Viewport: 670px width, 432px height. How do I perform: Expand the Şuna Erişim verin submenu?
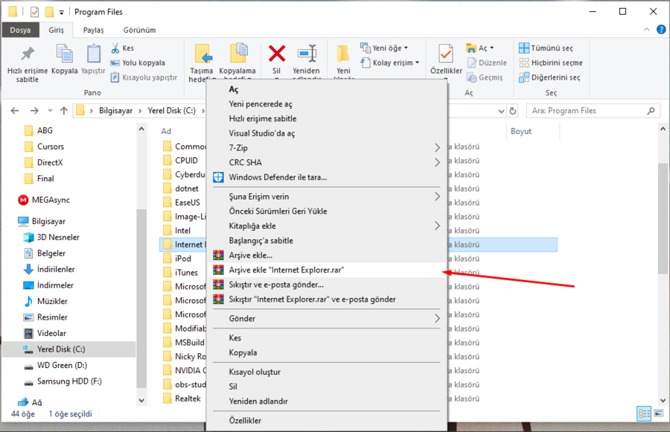coord(327,197)
